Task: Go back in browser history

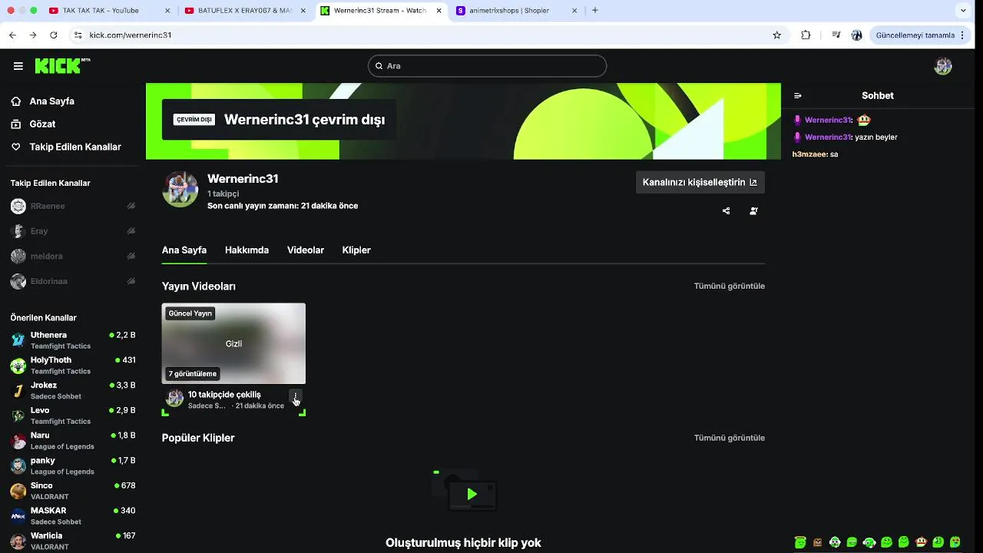Action: 12,35
